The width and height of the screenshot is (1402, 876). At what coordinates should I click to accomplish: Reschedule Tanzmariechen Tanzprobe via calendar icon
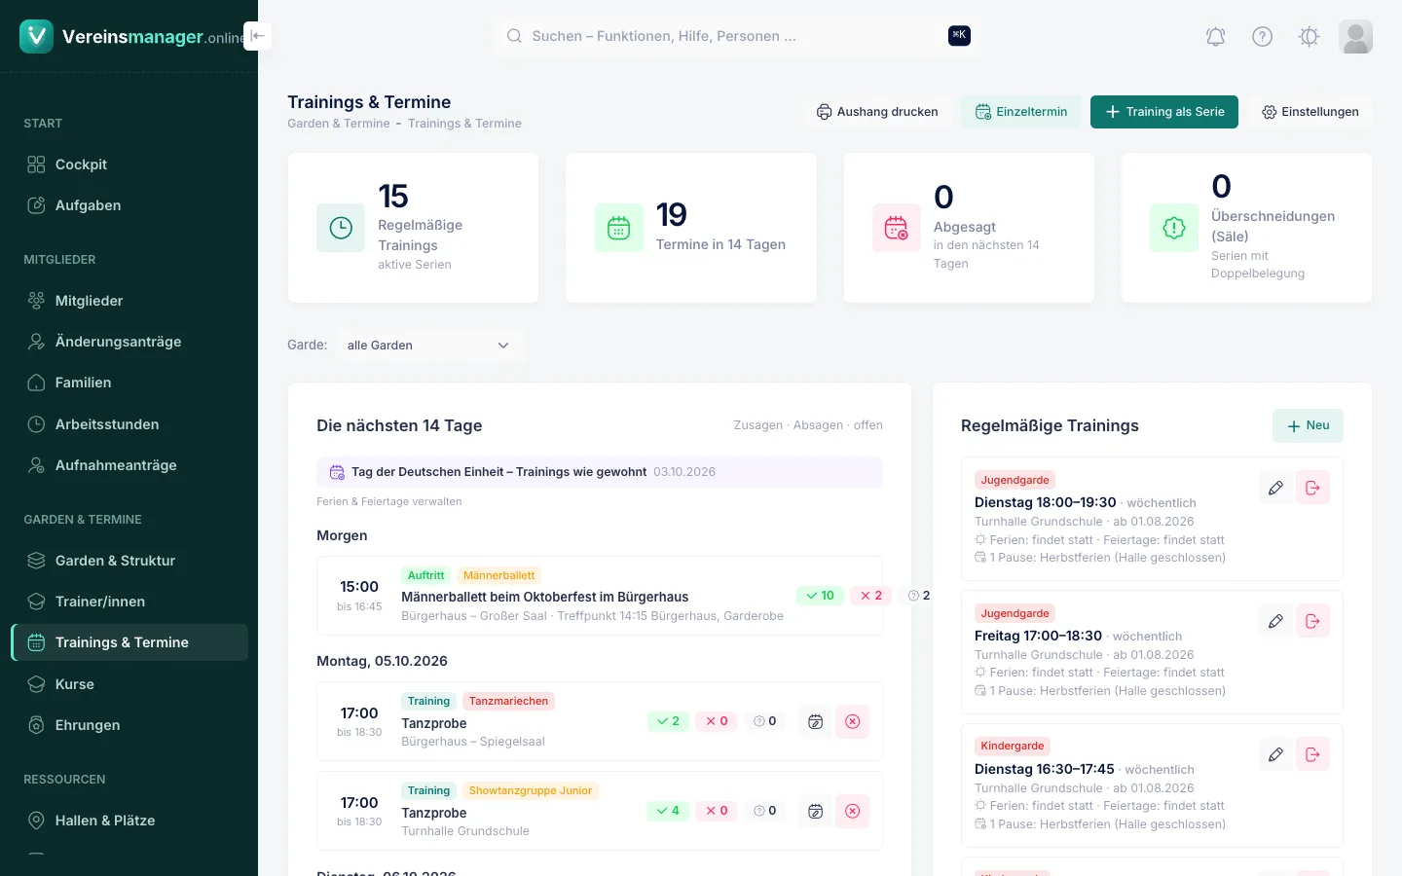point(816,721)
